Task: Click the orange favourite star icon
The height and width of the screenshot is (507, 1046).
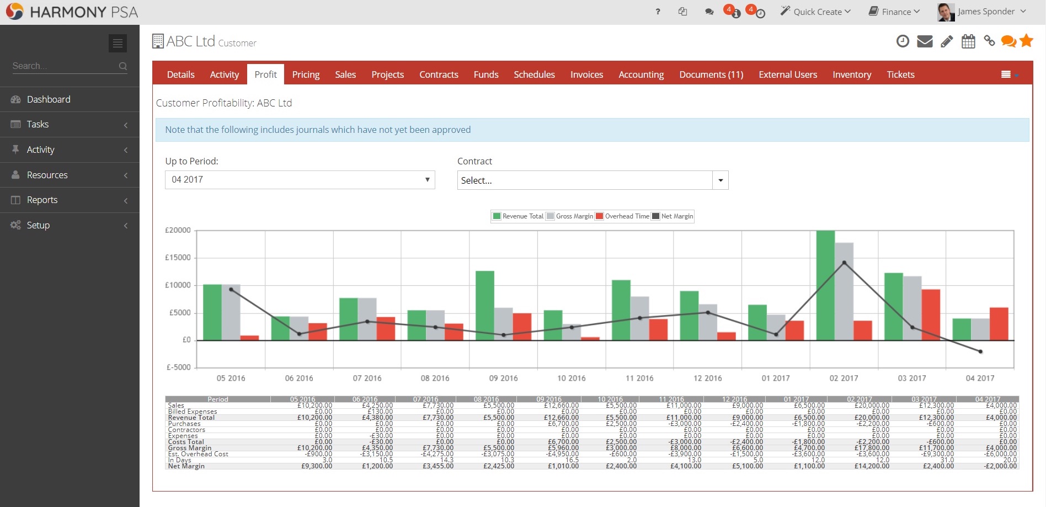Action: coord(1026,40)
